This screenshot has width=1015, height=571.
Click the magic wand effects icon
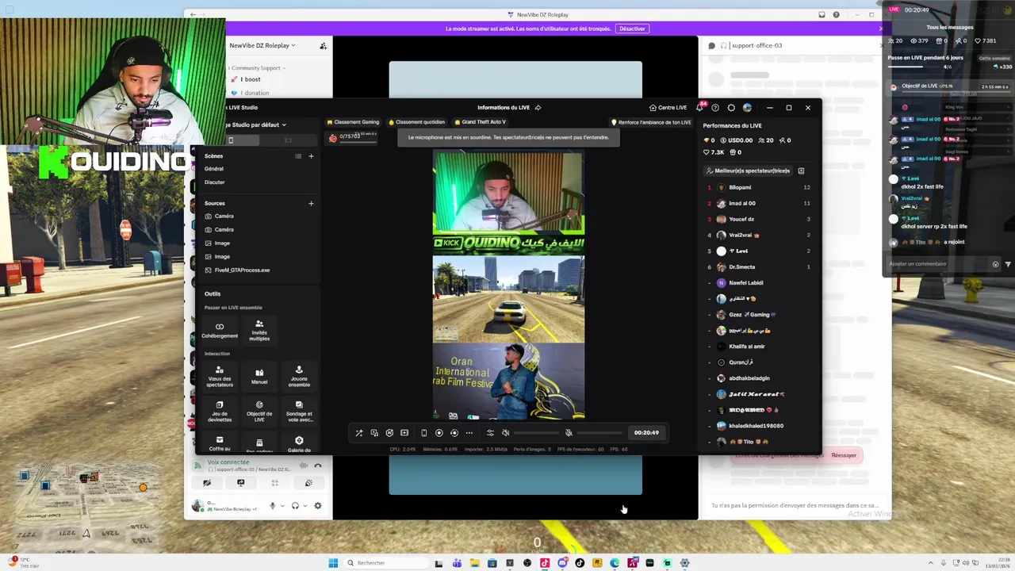[359, 433]
